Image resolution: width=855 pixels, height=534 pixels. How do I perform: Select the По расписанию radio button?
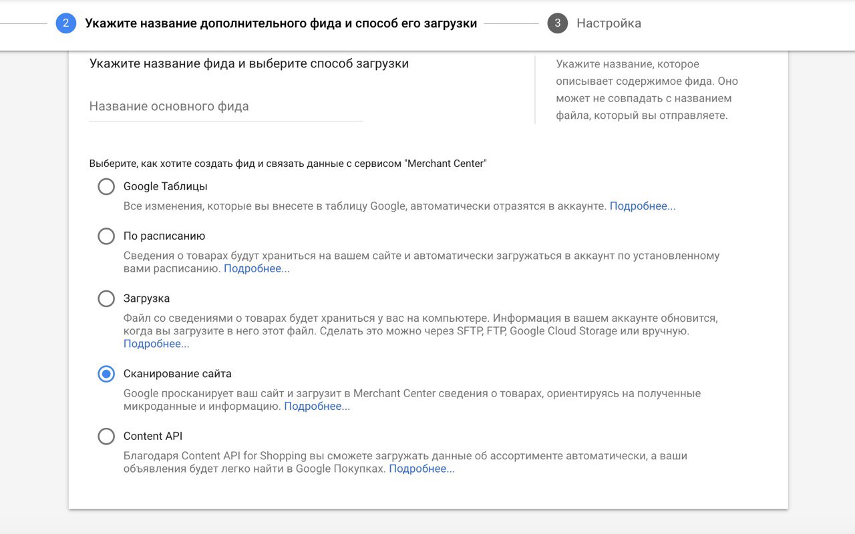106,236
